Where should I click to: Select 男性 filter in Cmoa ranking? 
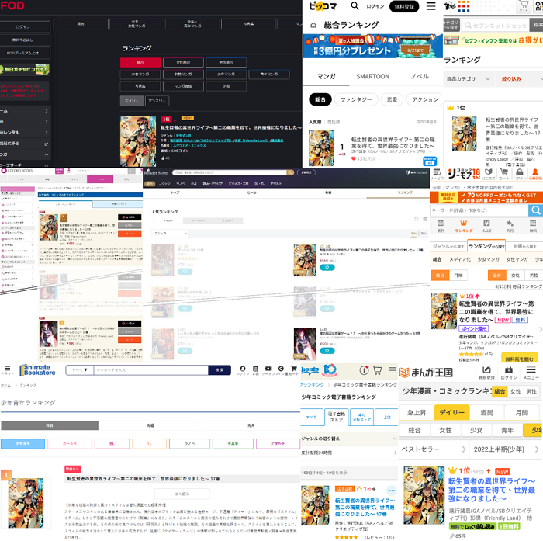pos(534,276)
